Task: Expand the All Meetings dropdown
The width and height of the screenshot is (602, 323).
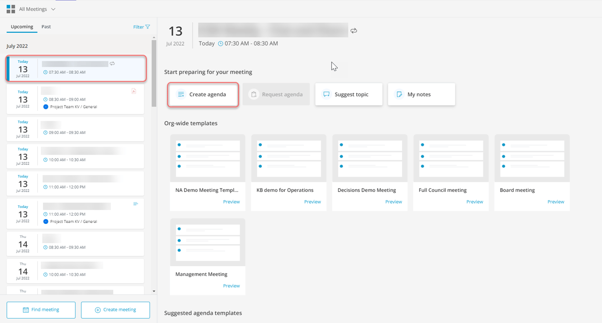Action: click(x=53, y=9)
